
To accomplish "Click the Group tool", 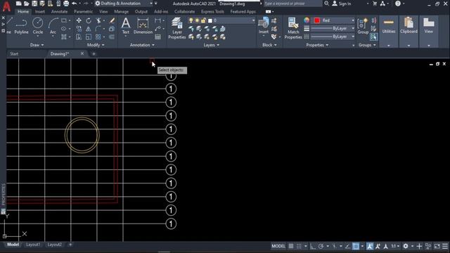I will coord(363,26).
